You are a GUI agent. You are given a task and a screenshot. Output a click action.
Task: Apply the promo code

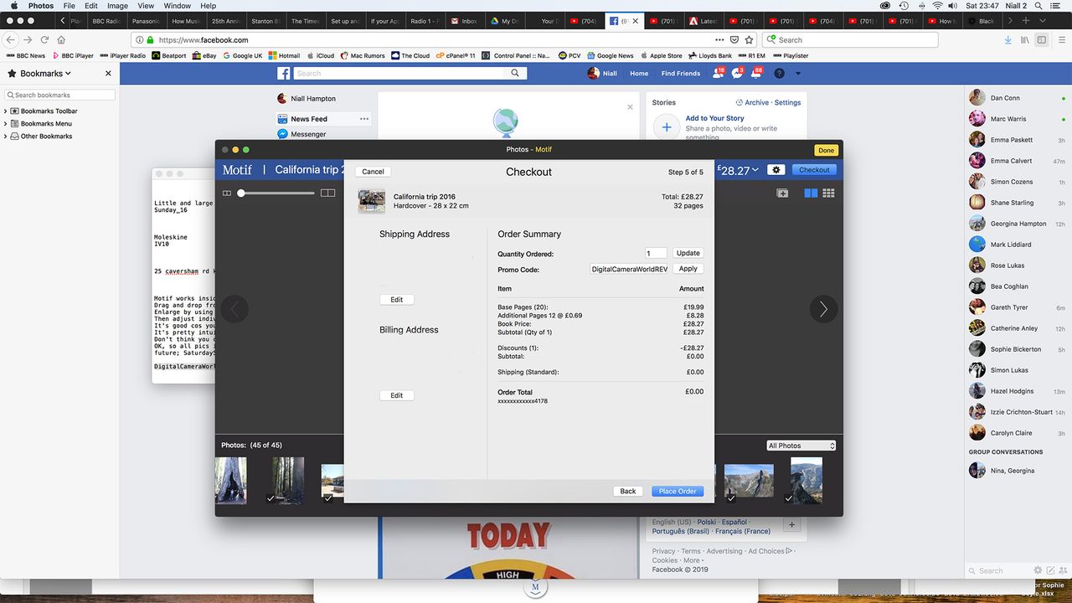pyautogui.click(x=688, y=269)
